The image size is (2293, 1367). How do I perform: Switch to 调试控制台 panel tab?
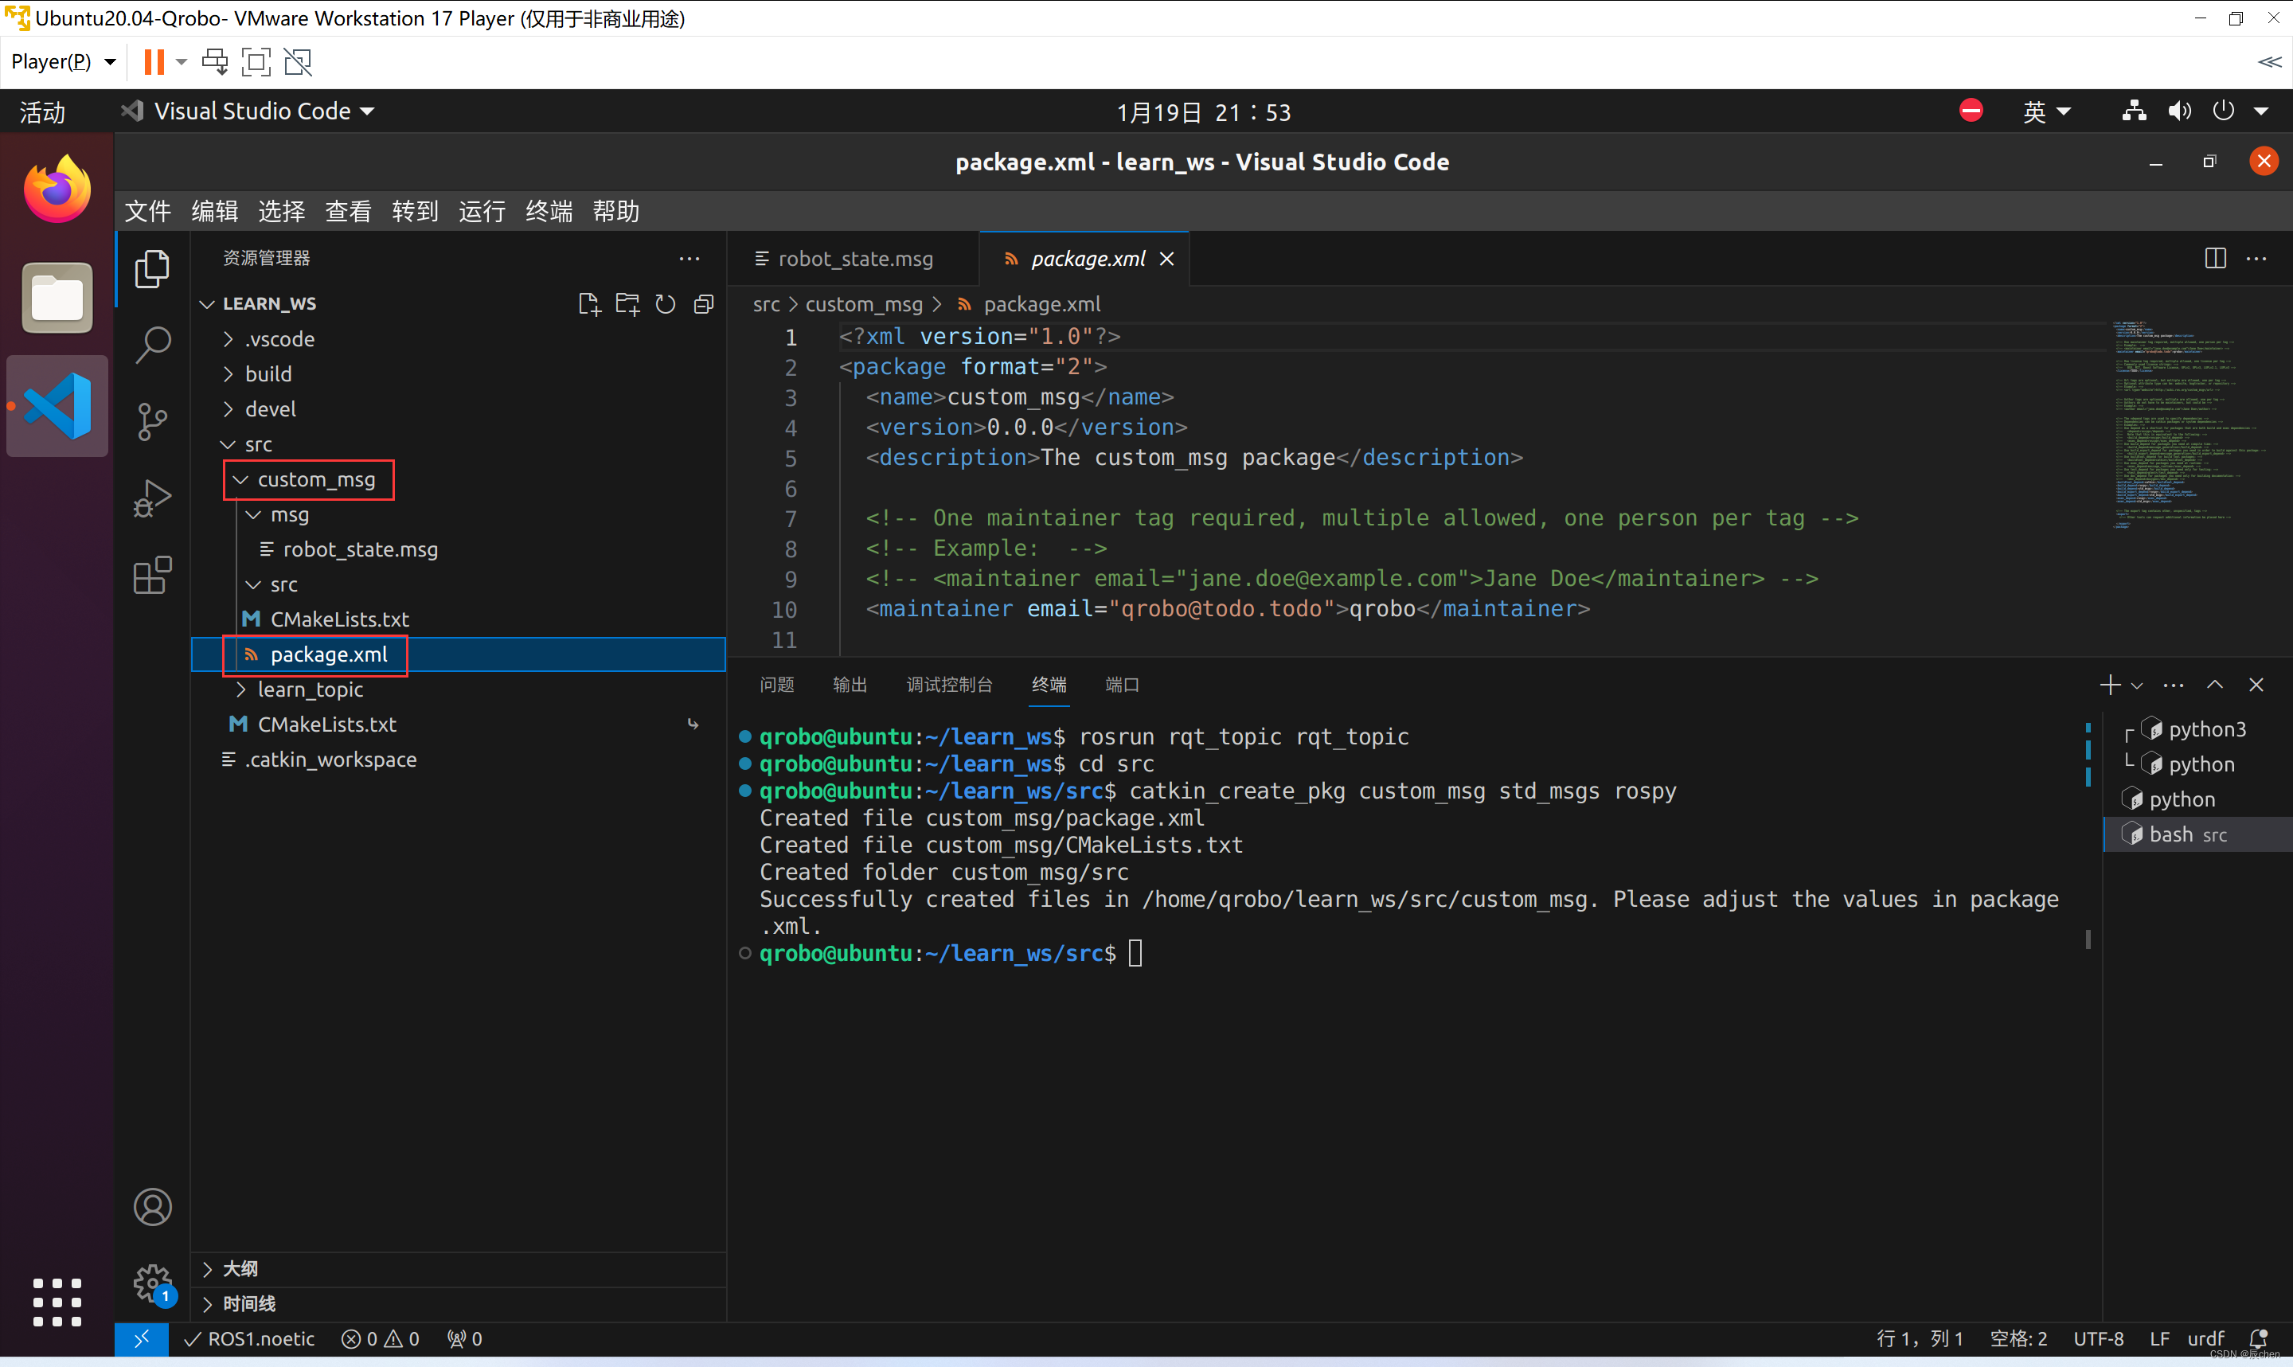(948, 685)
